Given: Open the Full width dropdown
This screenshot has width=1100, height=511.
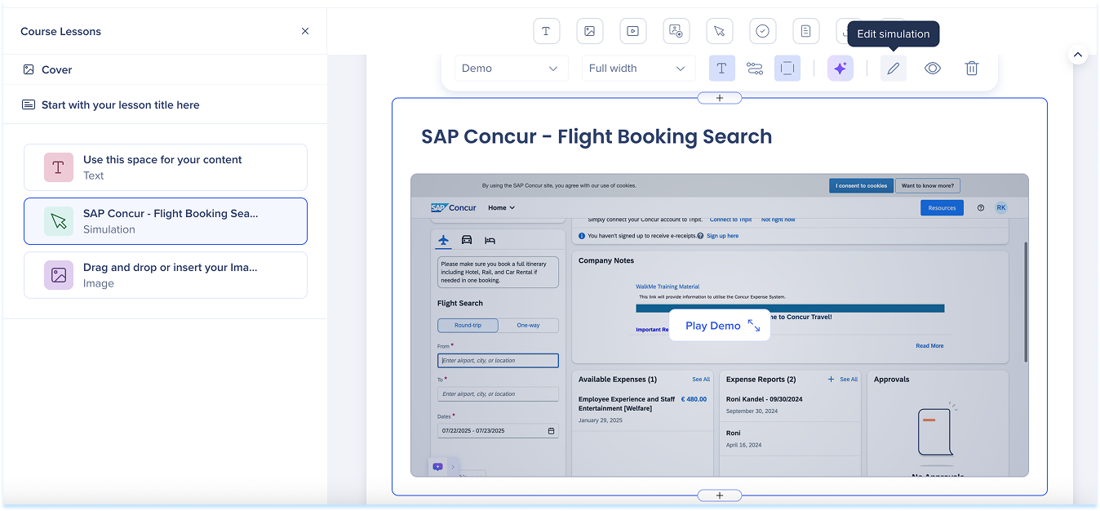Looking at the screenshot, I should coord(636,69).
